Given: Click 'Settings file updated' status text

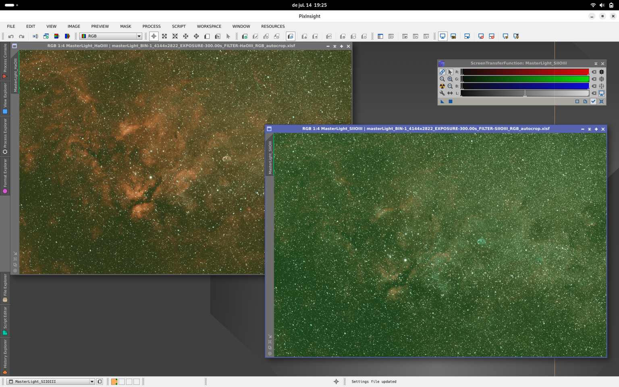Looking at the screenshot, I should click(374, 381).
